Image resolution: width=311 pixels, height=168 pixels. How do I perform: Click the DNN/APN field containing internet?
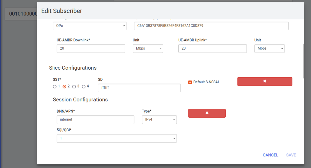click(95, 119)
